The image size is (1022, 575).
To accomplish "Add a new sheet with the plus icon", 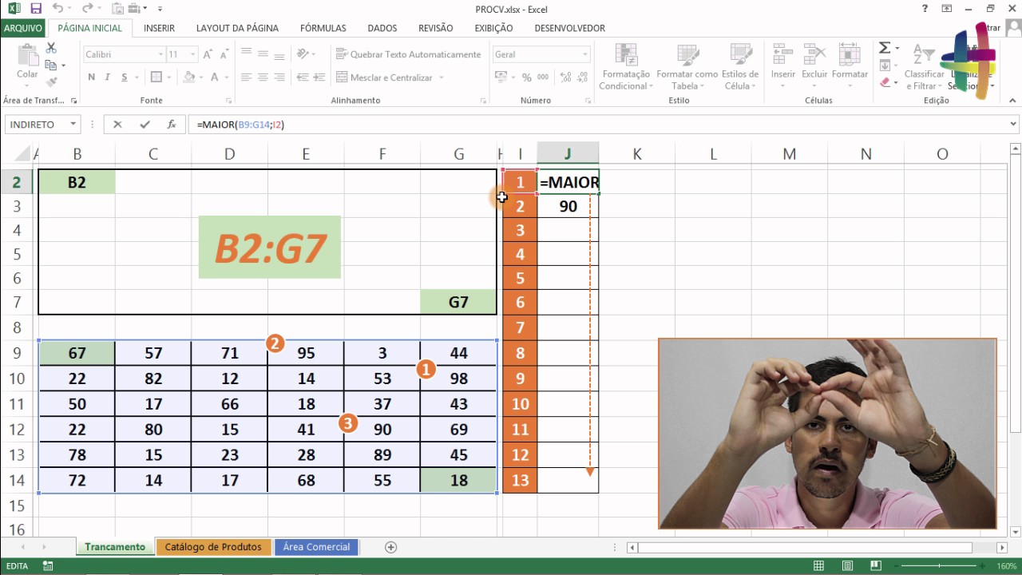I will 390,547.
